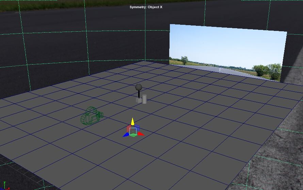
Task: Click the XYZ view axis indicator
Action: pos(5,186)
